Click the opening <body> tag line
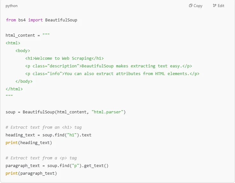The width and height of the screenshot is (235, 183). 23,50
